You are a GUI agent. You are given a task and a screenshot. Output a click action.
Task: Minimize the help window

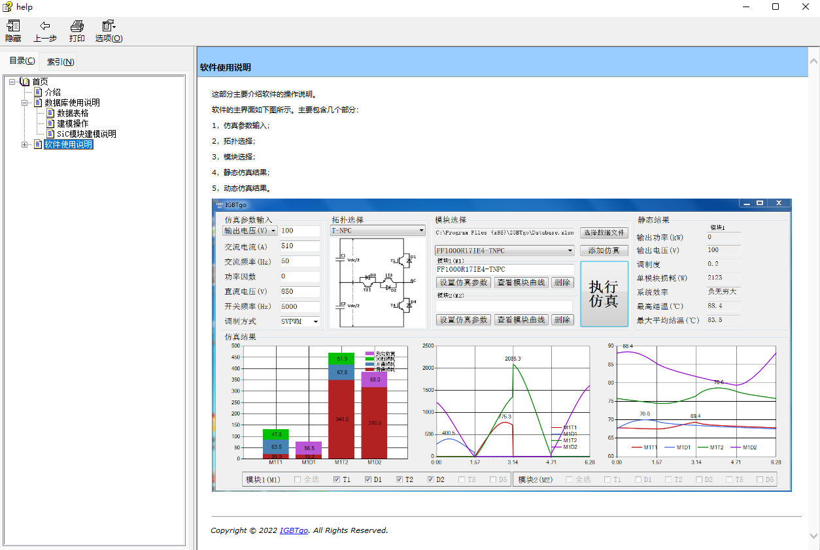point(747,7)
